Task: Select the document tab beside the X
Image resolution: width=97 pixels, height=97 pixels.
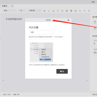Action: pyautogui.click(x=5, y=6)
